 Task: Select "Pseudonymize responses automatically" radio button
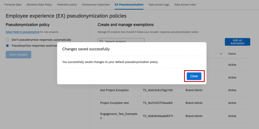pos(8,46)
